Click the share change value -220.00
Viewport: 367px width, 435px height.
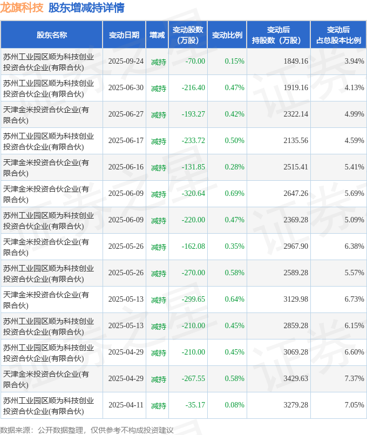coord(193,220)
